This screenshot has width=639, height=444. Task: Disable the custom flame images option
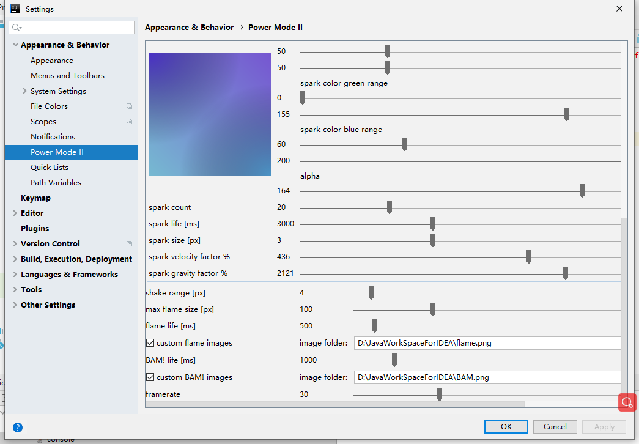(x=150, y=342)
